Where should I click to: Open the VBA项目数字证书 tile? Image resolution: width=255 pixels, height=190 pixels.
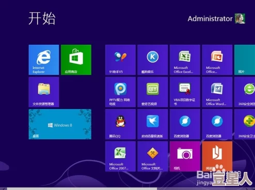point(185,92)
